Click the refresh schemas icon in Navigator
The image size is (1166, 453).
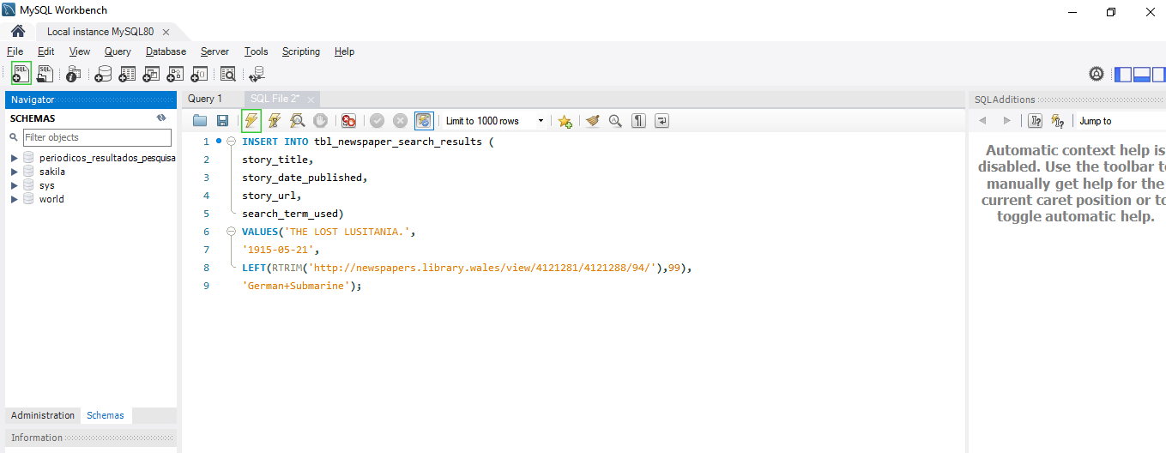tap(160, 118)
